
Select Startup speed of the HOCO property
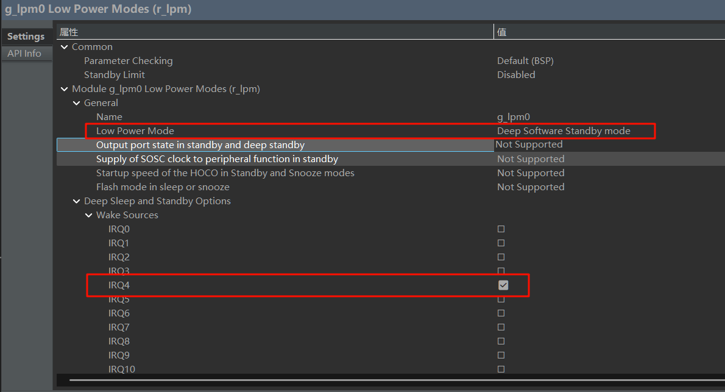(225, 173)
